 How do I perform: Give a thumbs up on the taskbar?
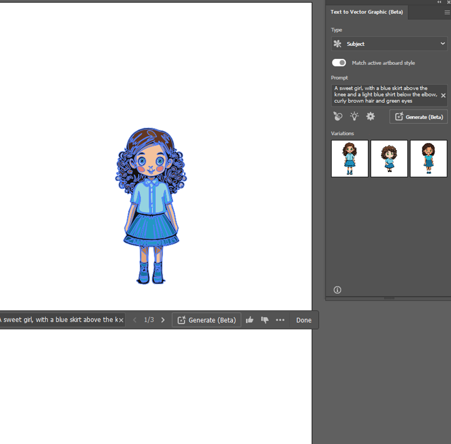tap(250, 320)
